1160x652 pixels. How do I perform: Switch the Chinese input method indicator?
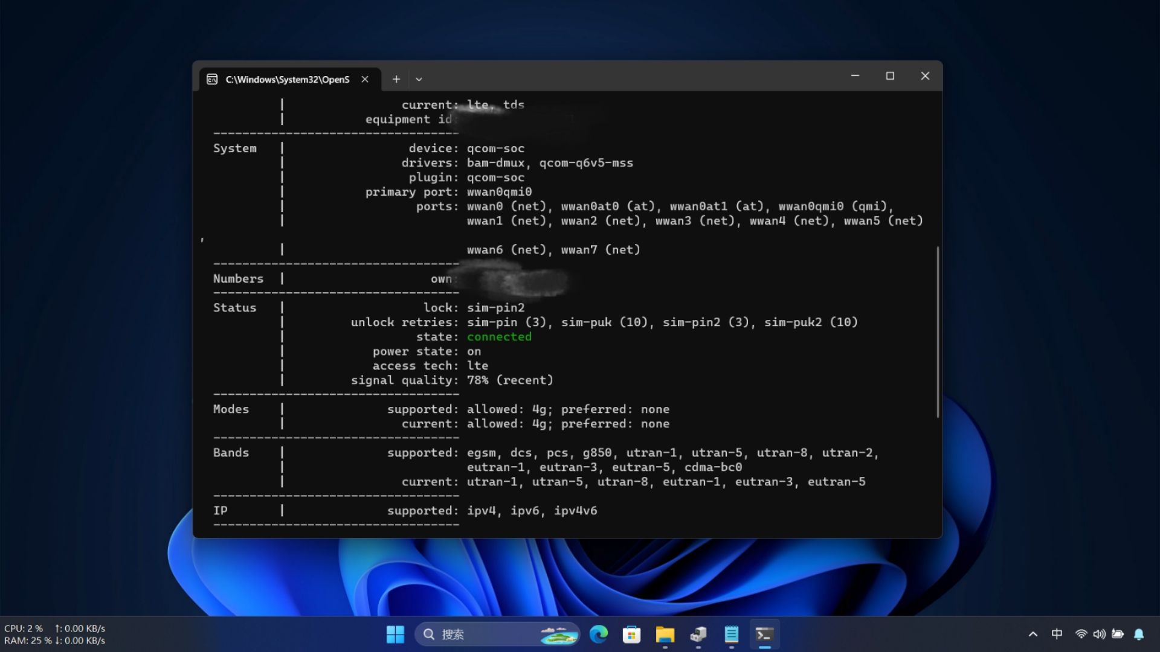1057,634
